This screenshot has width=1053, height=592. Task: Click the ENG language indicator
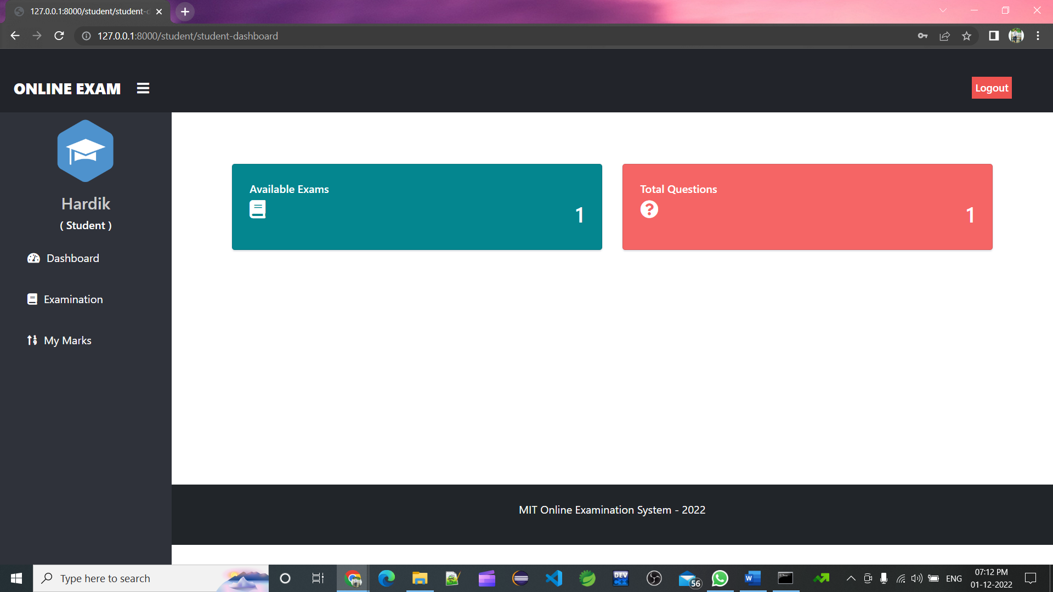click(x=954, y=578)
